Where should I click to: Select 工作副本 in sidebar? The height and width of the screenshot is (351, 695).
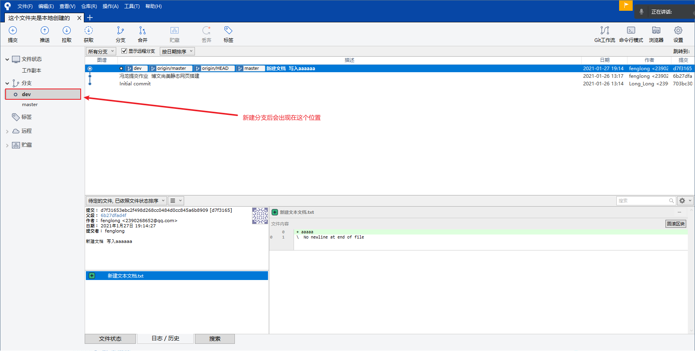click(32, 71)
